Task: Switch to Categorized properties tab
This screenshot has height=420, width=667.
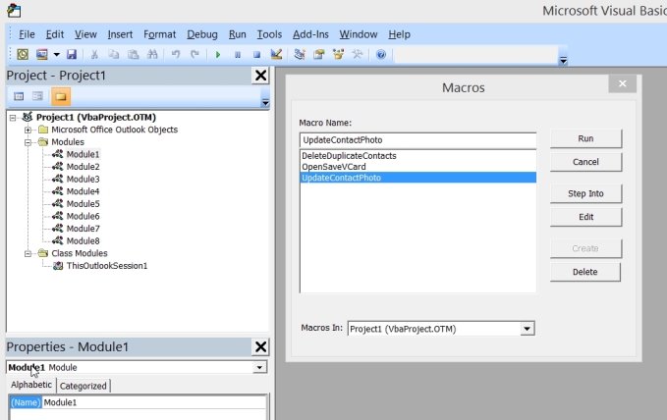Action: (83, 386)
